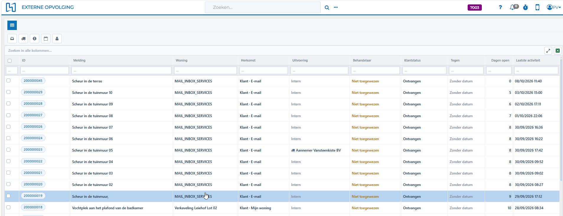Sort by Laatste activiteit column header
The width and height of the screenshot is (563, 216).
point(528,60)
